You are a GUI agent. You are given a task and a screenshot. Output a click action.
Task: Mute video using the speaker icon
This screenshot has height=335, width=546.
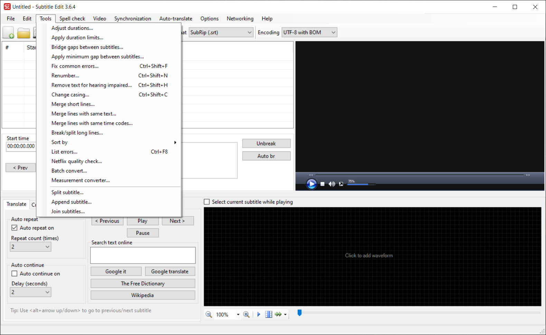point(332,184)
